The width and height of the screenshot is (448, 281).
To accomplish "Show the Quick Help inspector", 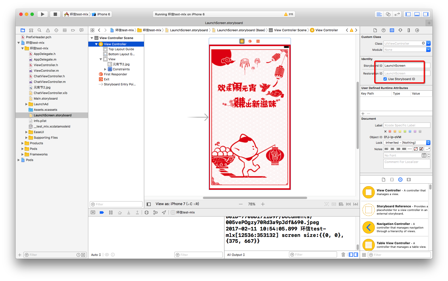I will tap(383, 30).
